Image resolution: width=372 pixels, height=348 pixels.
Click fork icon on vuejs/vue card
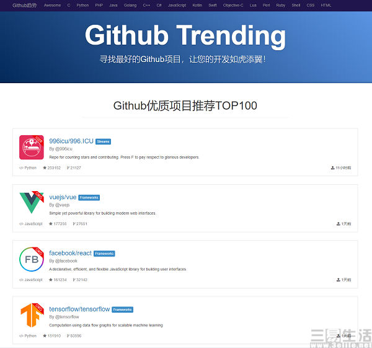(74, 224)
